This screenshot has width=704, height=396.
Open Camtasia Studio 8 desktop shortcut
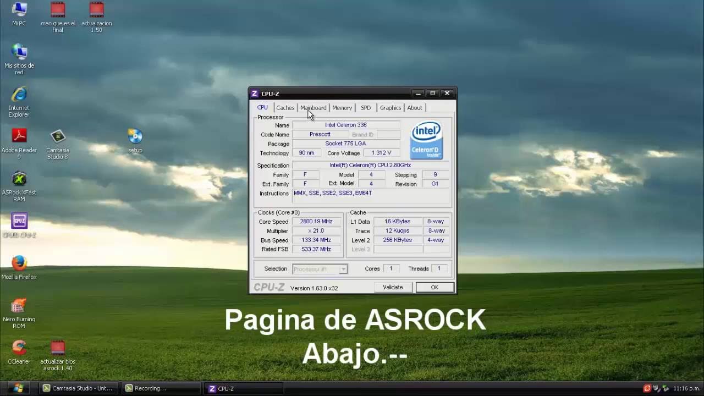pyautogui.click(x=58, y=144)
